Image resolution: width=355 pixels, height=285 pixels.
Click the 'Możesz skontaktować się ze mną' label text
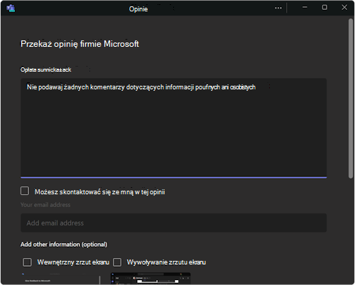tap(99, 192)
